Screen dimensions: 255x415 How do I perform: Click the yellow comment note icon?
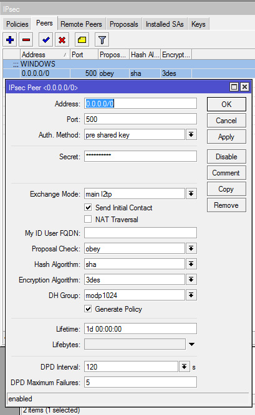pyautogui.click(x=82, y=40)
